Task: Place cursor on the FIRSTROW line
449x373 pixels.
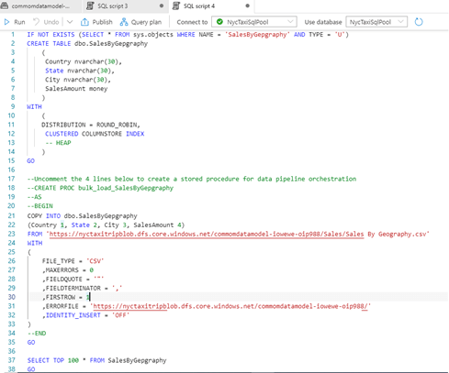Action: (238, 297)
